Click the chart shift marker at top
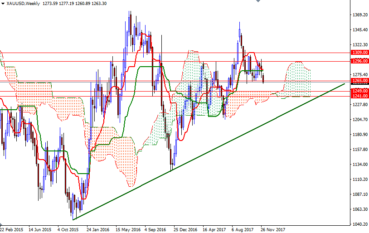The height and width of the screenshot is (233, 369). [x=258, y=1]
